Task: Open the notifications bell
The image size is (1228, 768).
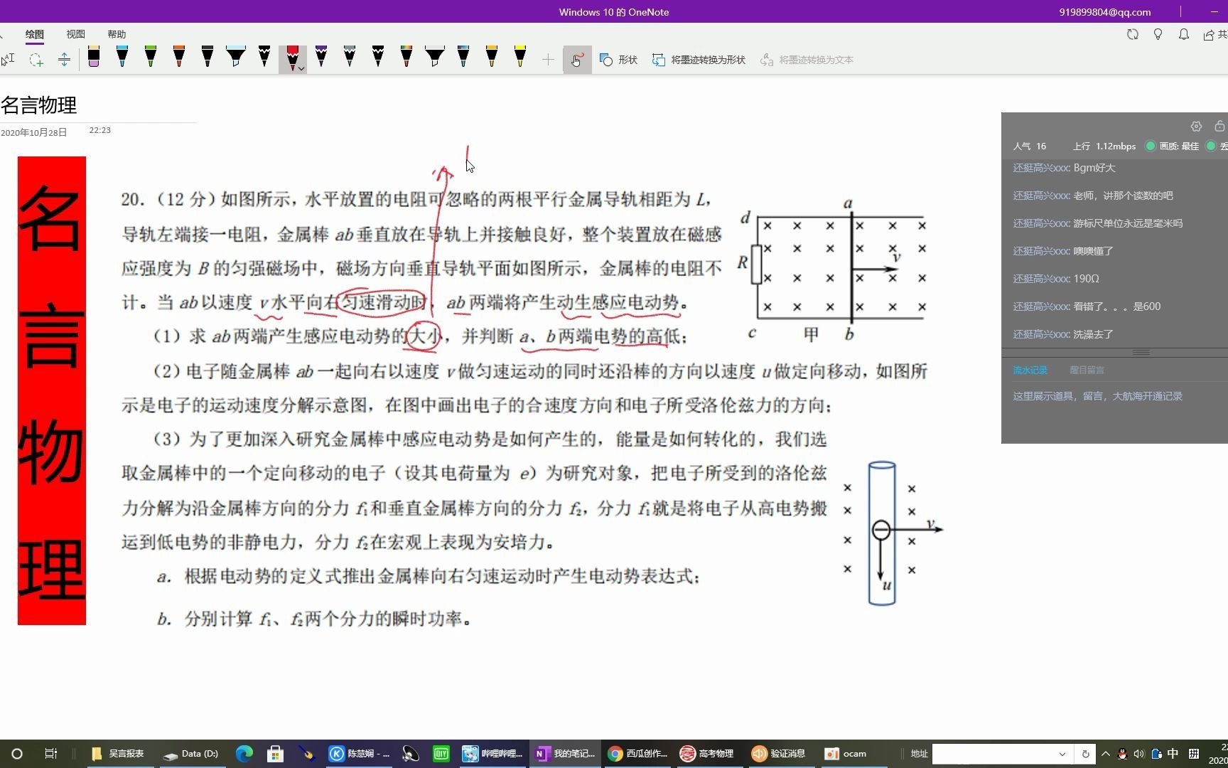Action: tap(1183, 34)
